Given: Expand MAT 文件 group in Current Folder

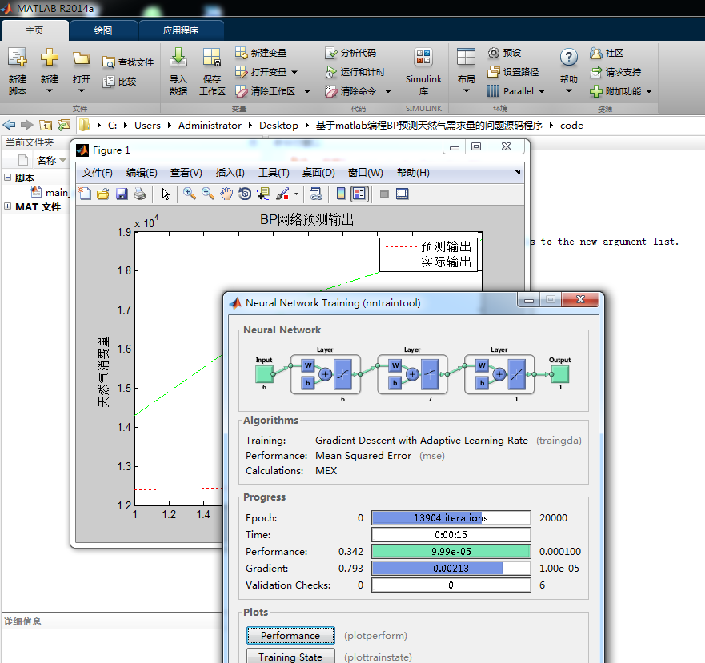Looking at the screenshot, I should (x=7, y=206).
